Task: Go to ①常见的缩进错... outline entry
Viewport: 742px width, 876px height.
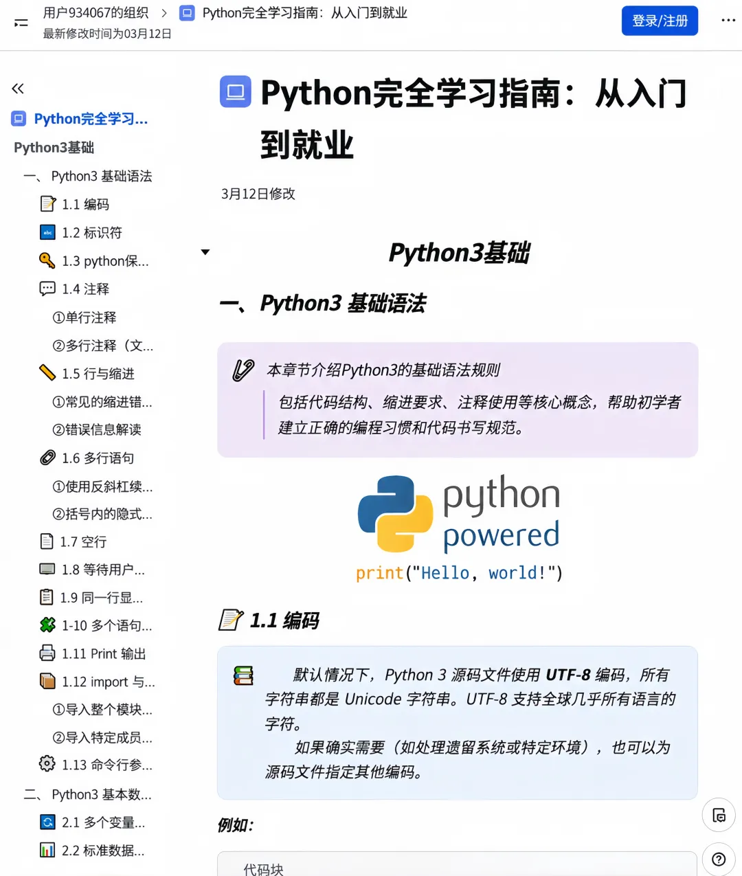Action: (x=102, y=401)
